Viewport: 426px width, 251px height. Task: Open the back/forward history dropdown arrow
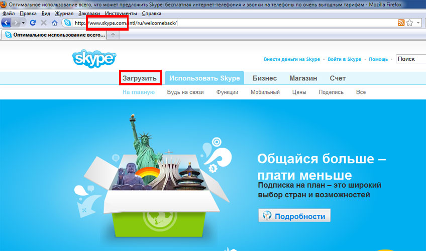24,23
